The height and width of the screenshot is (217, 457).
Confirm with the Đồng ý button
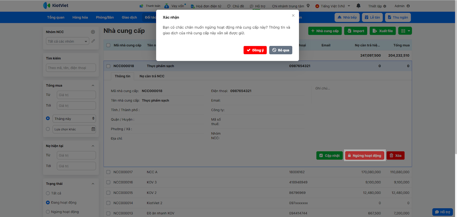pyautogui.click(x=255, y=50)
